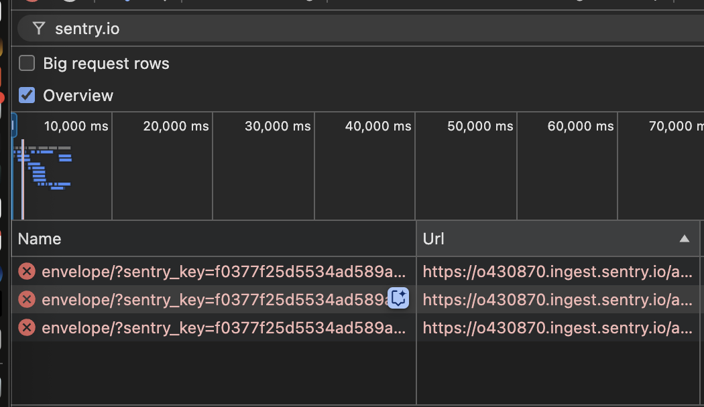Click the overview timeline left handle

pyautogui.click(x=13, y=125)
